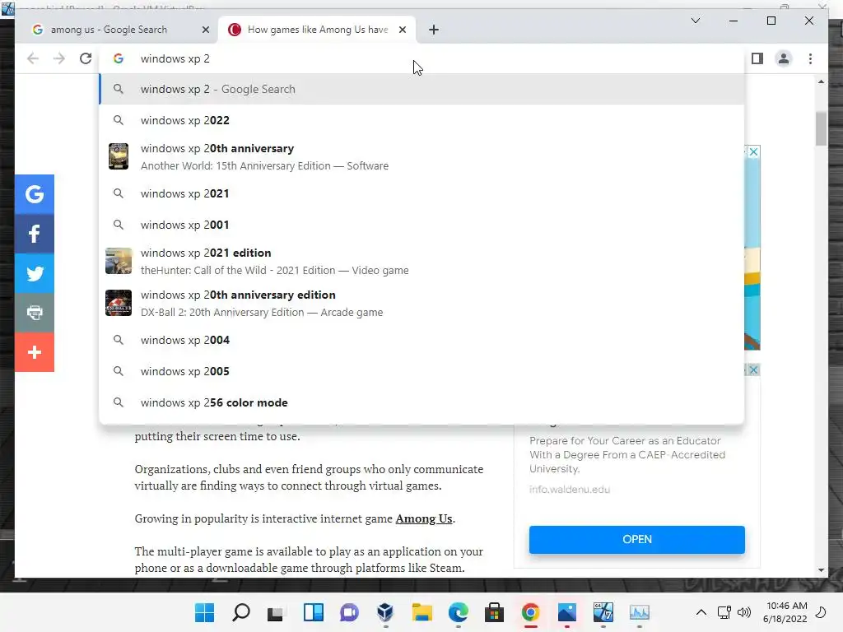This screenshot has width=843, height=632.
Task: Click the scrollbar down arrow
Action: pos(821,570)
